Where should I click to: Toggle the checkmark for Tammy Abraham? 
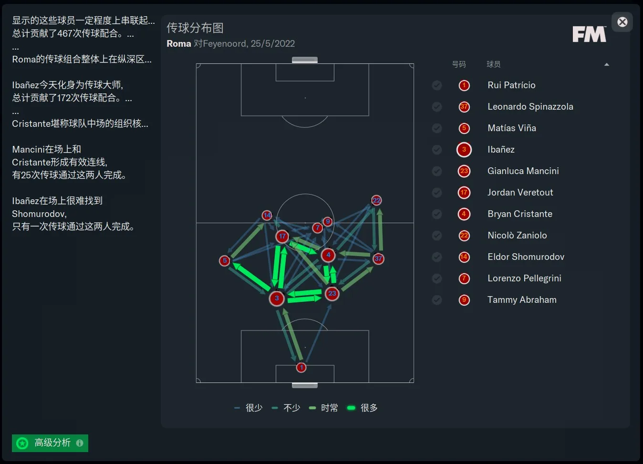437,300
